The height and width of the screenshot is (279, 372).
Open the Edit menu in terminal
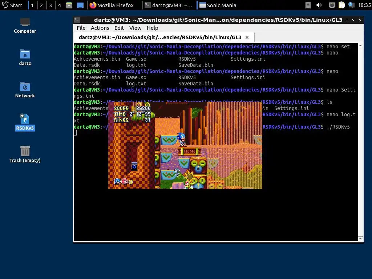tap(119, 28)
